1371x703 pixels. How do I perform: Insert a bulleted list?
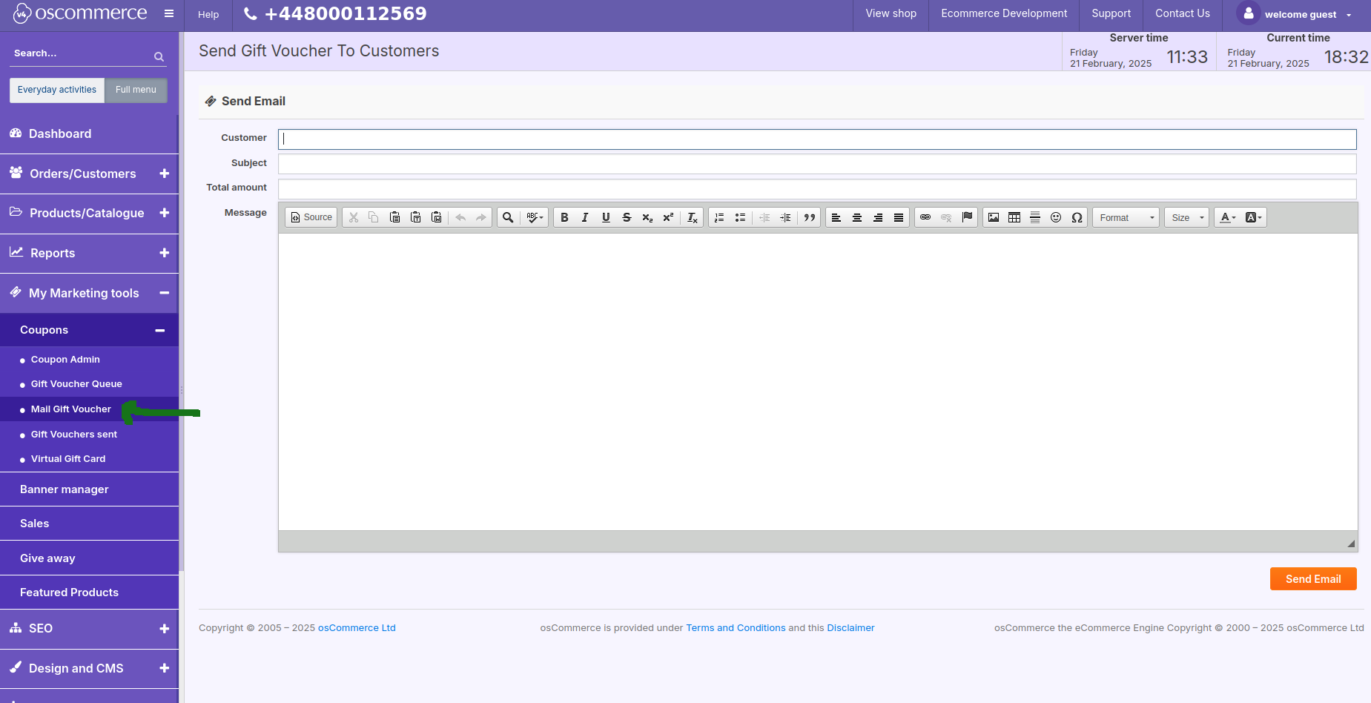click(740, 217)
